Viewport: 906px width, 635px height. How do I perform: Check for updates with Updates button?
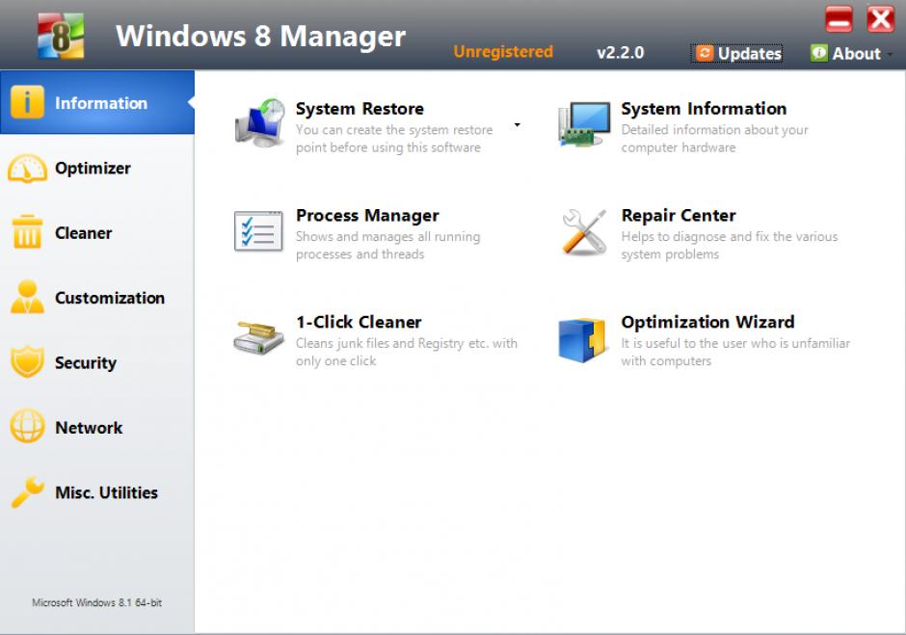pyautogui.click(x=736, y=53)
